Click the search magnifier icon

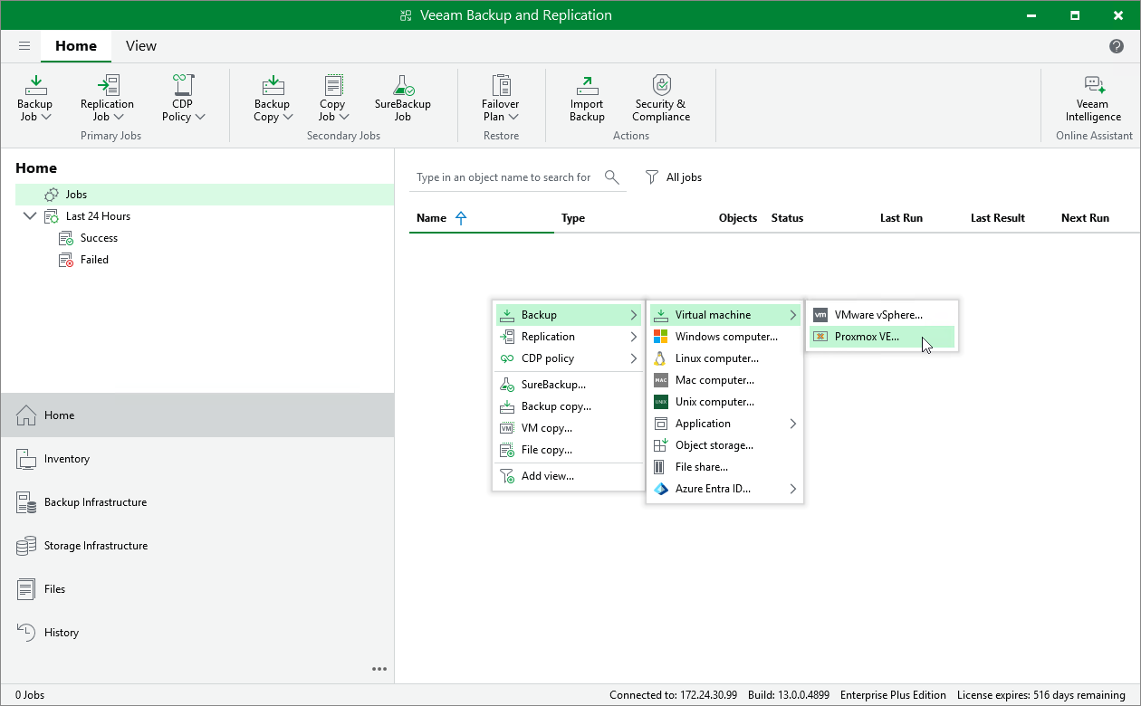[x=612, y=177]
